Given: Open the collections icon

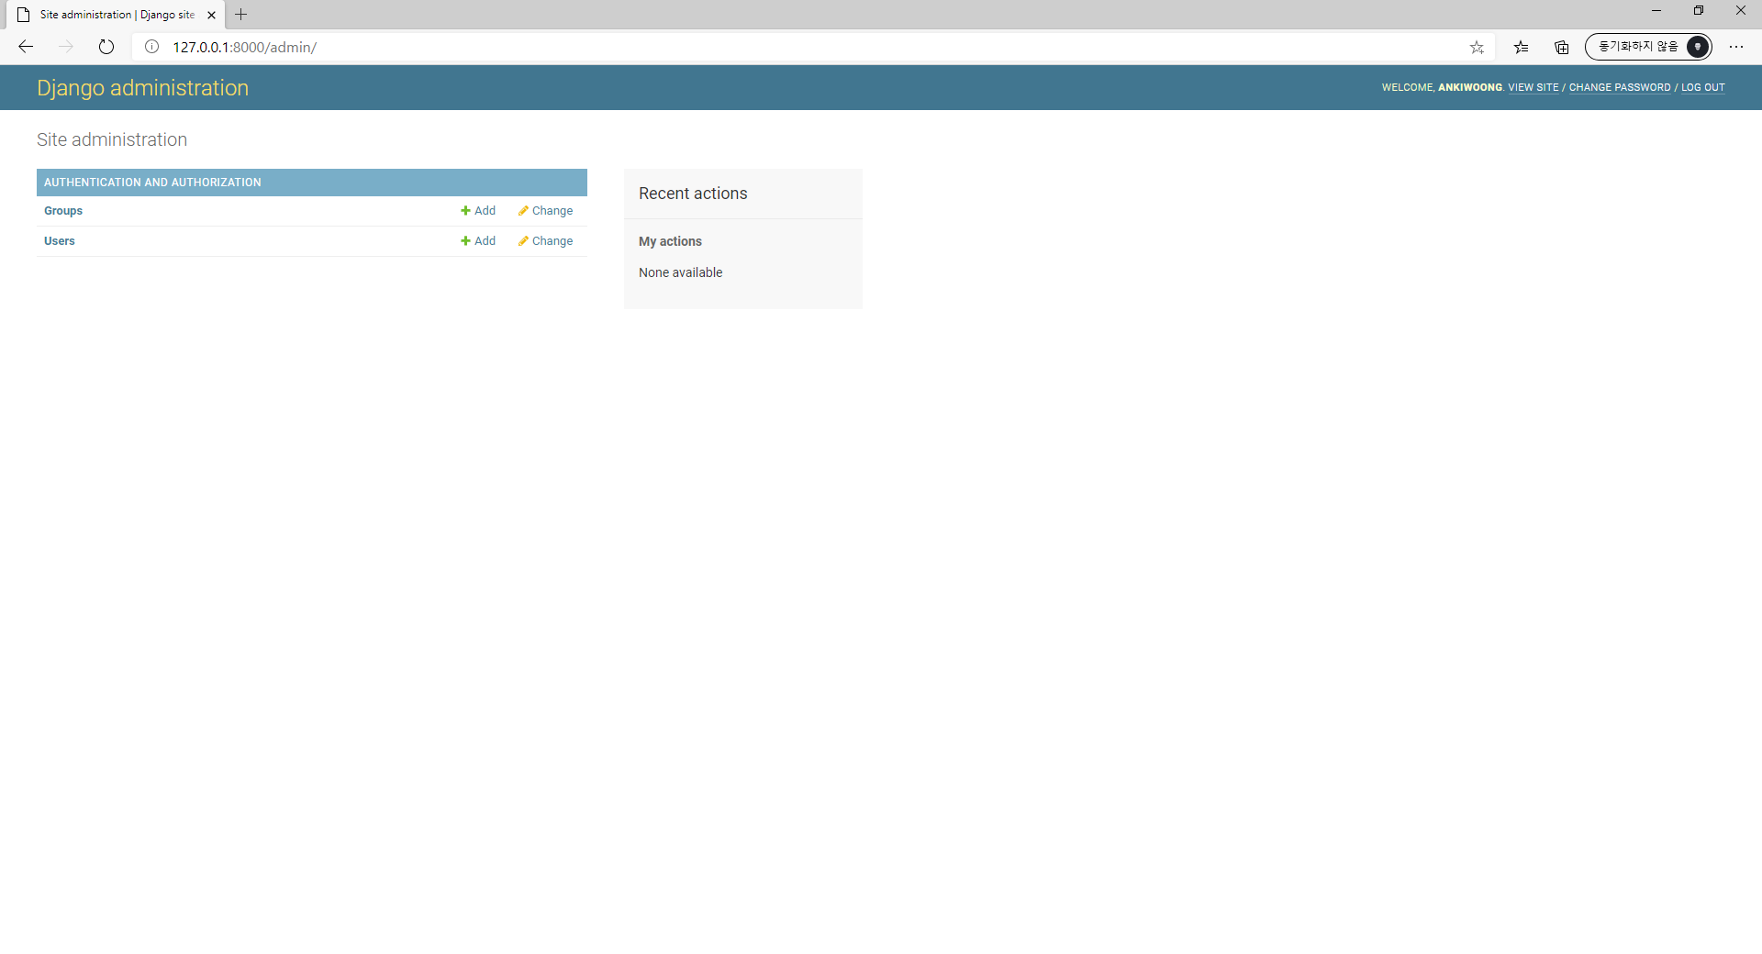Looking at the screenshot, I should coord(1562,47).
